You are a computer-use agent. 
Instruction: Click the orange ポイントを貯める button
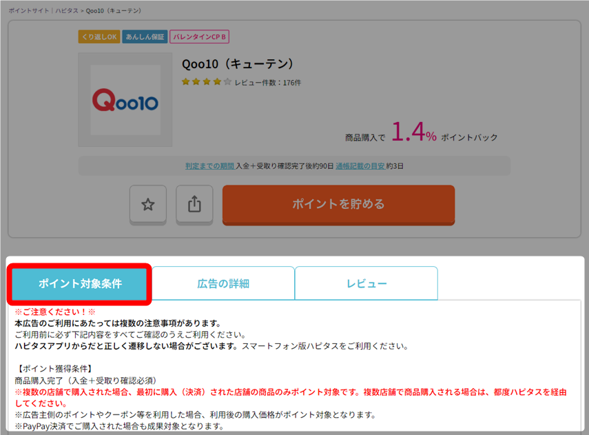coord(338,205)
